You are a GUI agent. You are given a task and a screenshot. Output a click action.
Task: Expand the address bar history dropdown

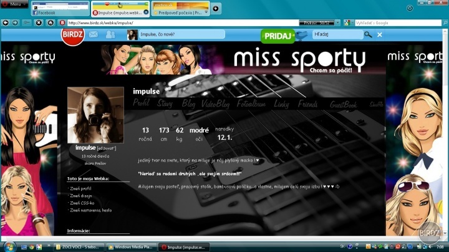[x=337, y=22]
